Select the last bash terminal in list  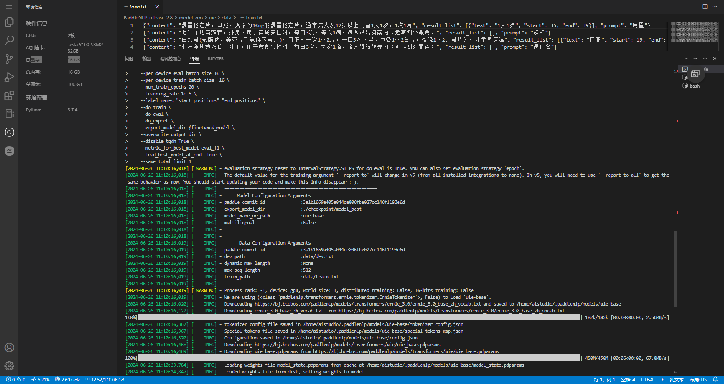click(x=701, y=86)
